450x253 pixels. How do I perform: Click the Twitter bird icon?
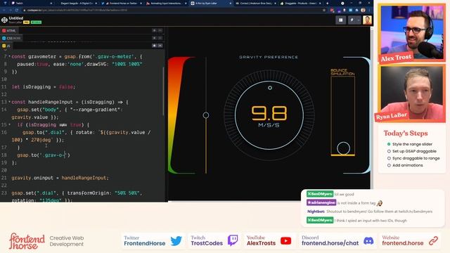pyautogui.click(x=176, y=240)
